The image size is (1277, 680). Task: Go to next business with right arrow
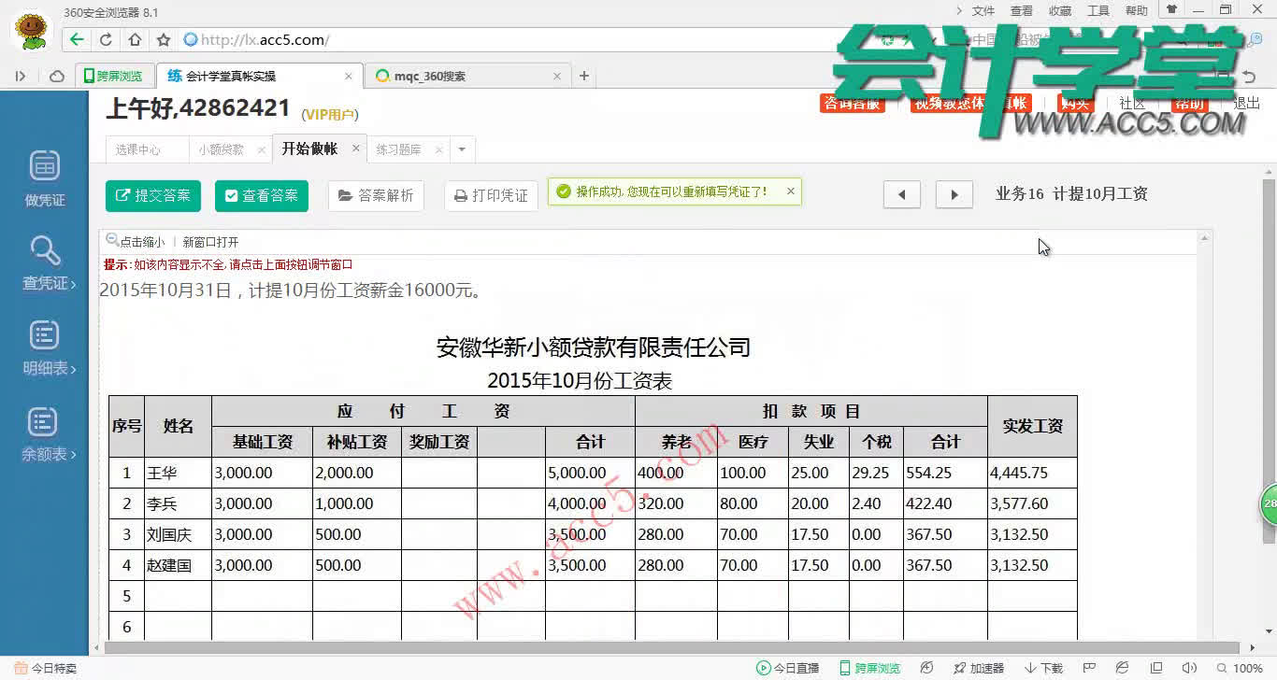954,194
